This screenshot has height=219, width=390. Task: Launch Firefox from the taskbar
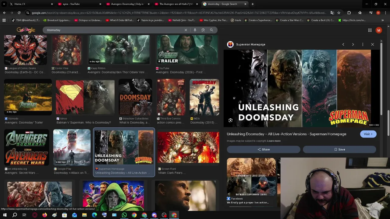point(44,215)
